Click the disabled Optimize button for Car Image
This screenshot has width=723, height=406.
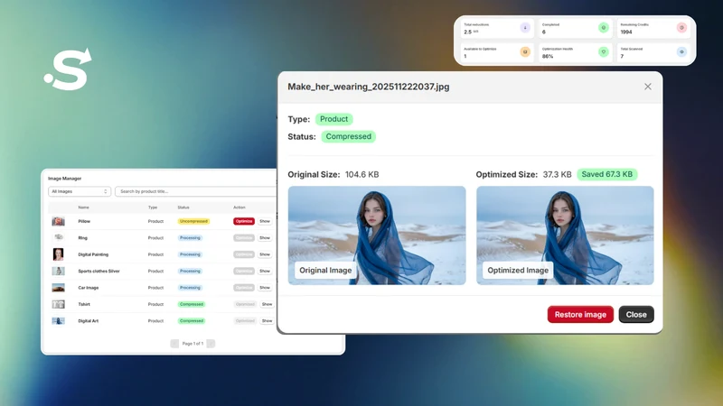point(243,287)
